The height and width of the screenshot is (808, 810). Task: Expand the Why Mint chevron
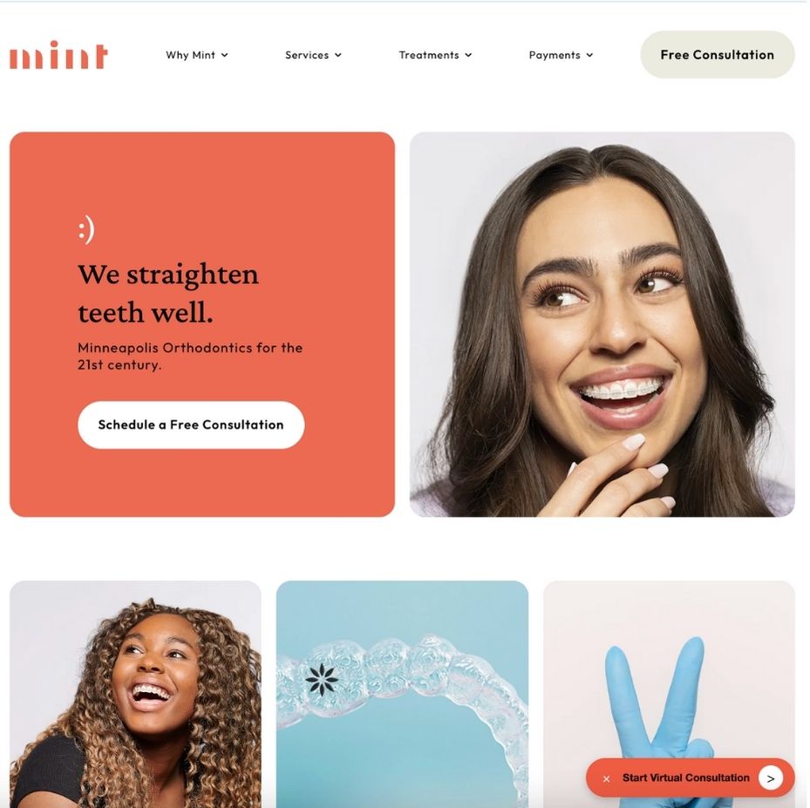point(225,55)
